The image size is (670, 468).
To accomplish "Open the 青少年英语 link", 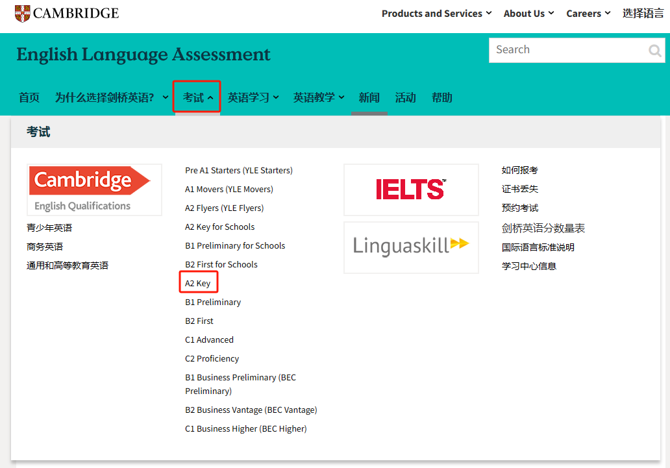I will [x=49, y=228].
